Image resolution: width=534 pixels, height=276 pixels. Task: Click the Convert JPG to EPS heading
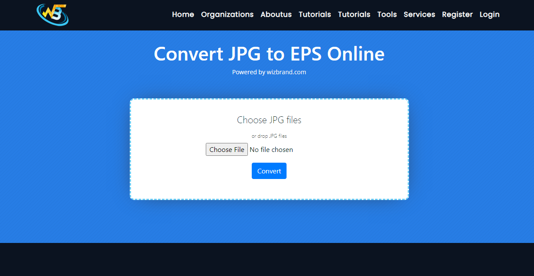(269, 54)
